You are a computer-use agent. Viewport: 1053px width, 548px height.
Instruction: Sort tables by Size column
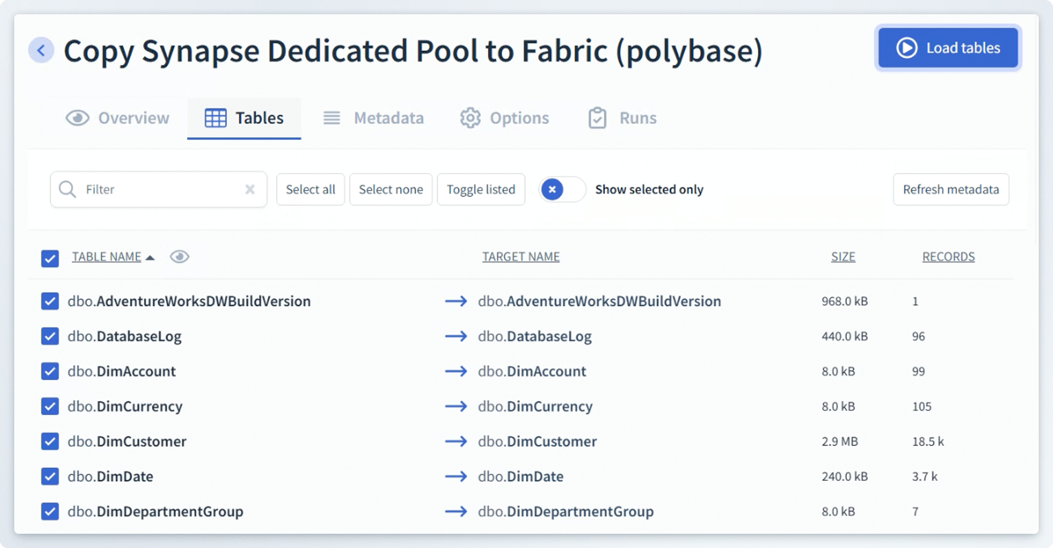(x=843, y=257)
